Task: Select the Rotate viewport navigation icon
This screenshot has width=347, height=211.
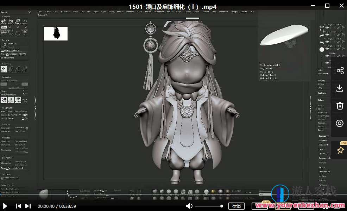Action: pos(11,22)
